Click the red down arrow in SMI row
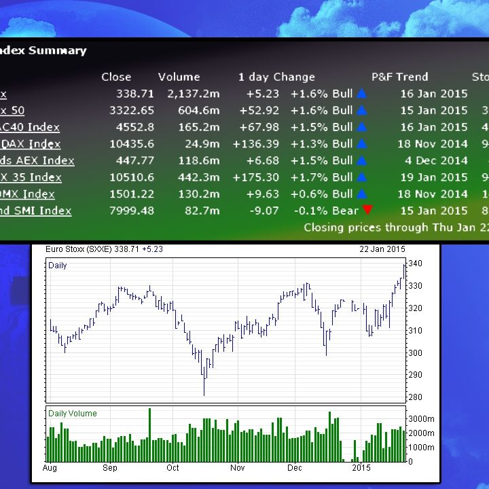Screen dimensions: 489x489 pos(367,210)
